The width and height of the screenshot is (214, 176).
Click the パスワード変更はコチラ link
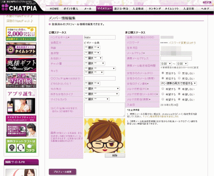(182, 43)
